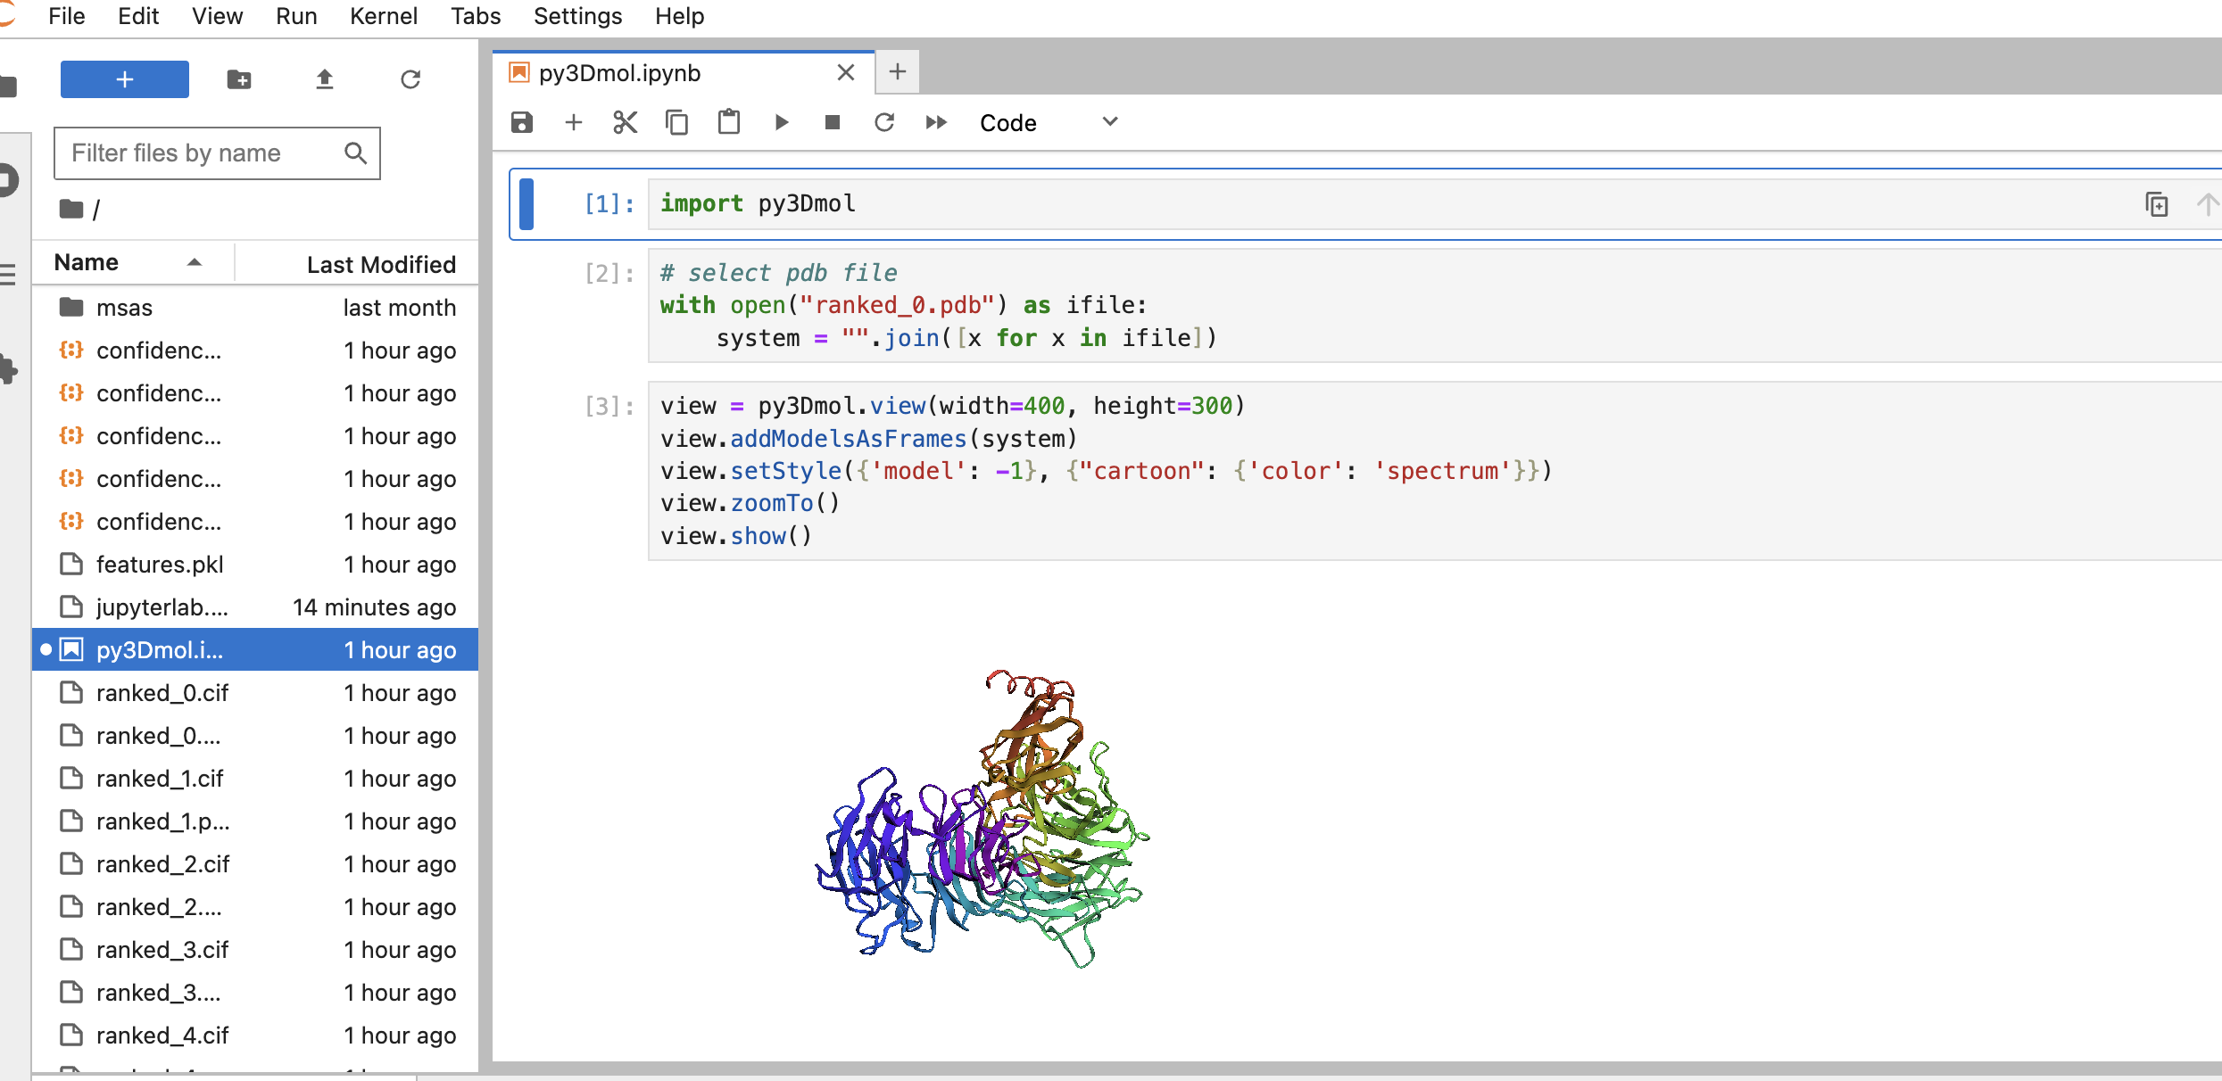Select the ranked_1.p... file
This screenshot has width=2222, height=1081.
pos(255,821)
